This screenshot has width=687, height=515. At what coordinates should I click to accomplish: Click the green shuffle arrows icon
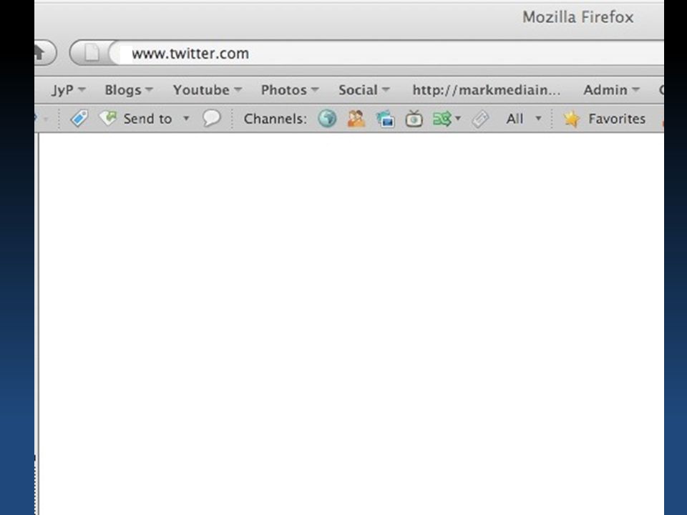pyautogui.click(x=442, y=119)
